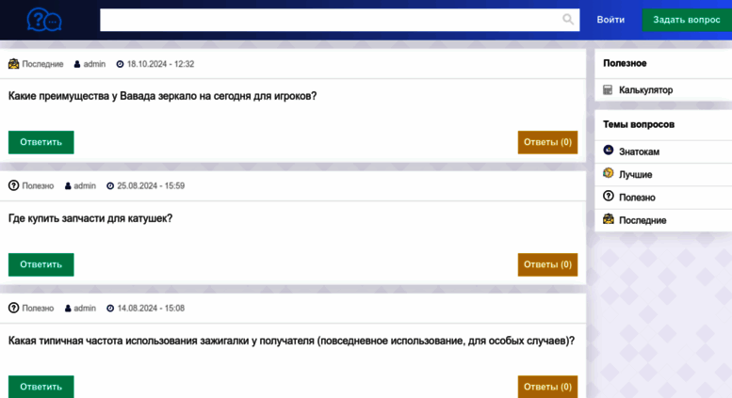
Task: Open the Полезно tag of the зажигалки question
Action: [x=38, y=308]
